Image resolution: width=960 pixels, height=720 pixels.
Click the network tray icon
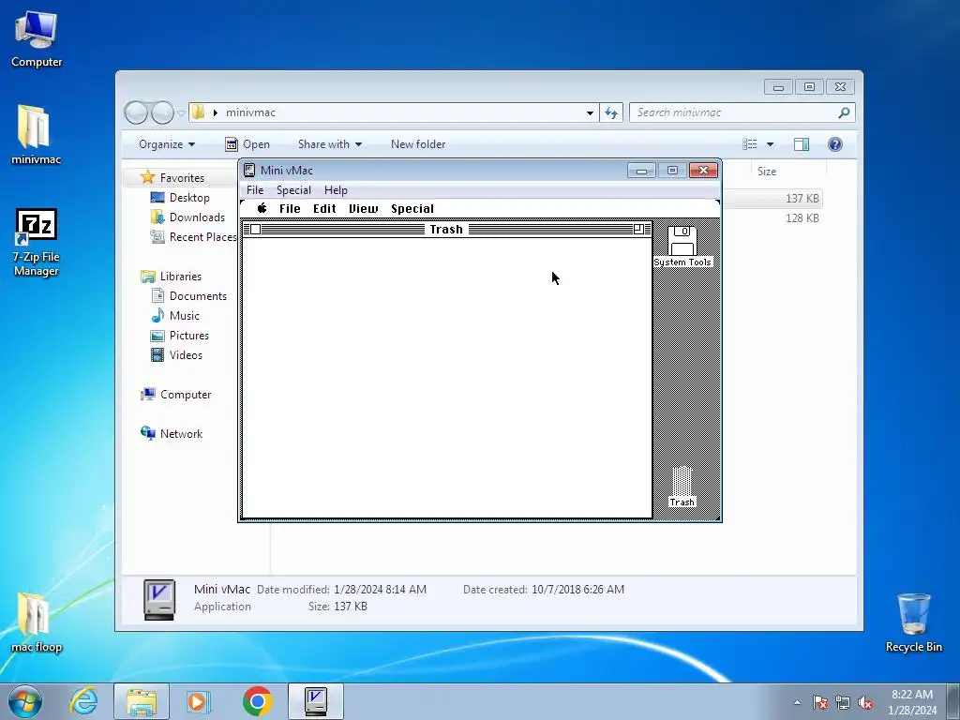point(843,702)
